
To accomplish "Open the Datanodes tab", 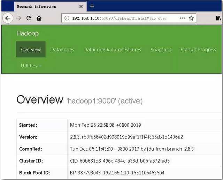I will coord(62,50).
